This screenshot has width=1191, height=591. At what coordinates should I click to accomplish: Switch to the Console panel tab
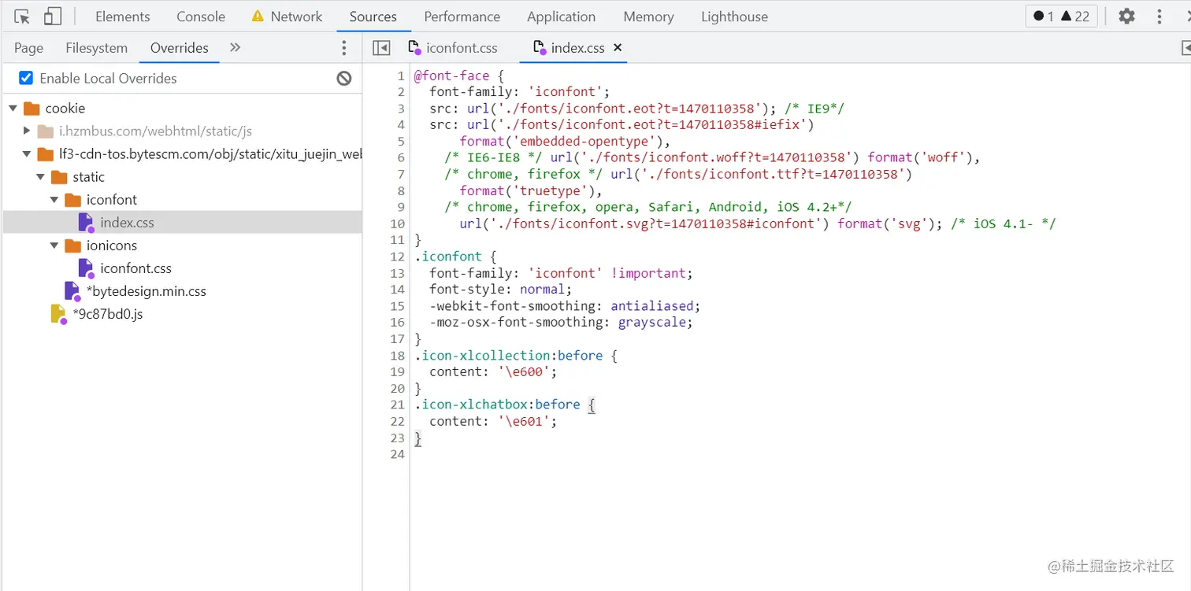pyautogui.click(x=201, y=17)
